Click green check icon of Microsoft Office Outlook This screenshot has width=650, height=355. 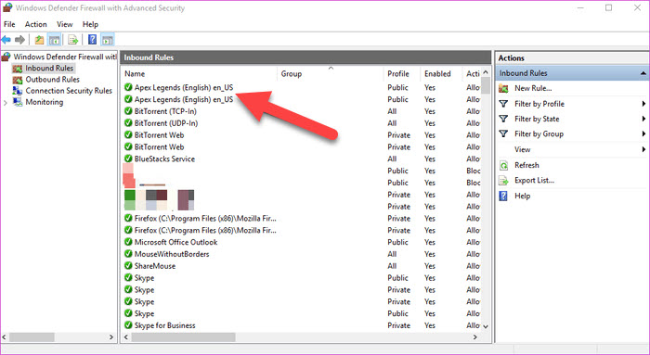pos(128,242)
